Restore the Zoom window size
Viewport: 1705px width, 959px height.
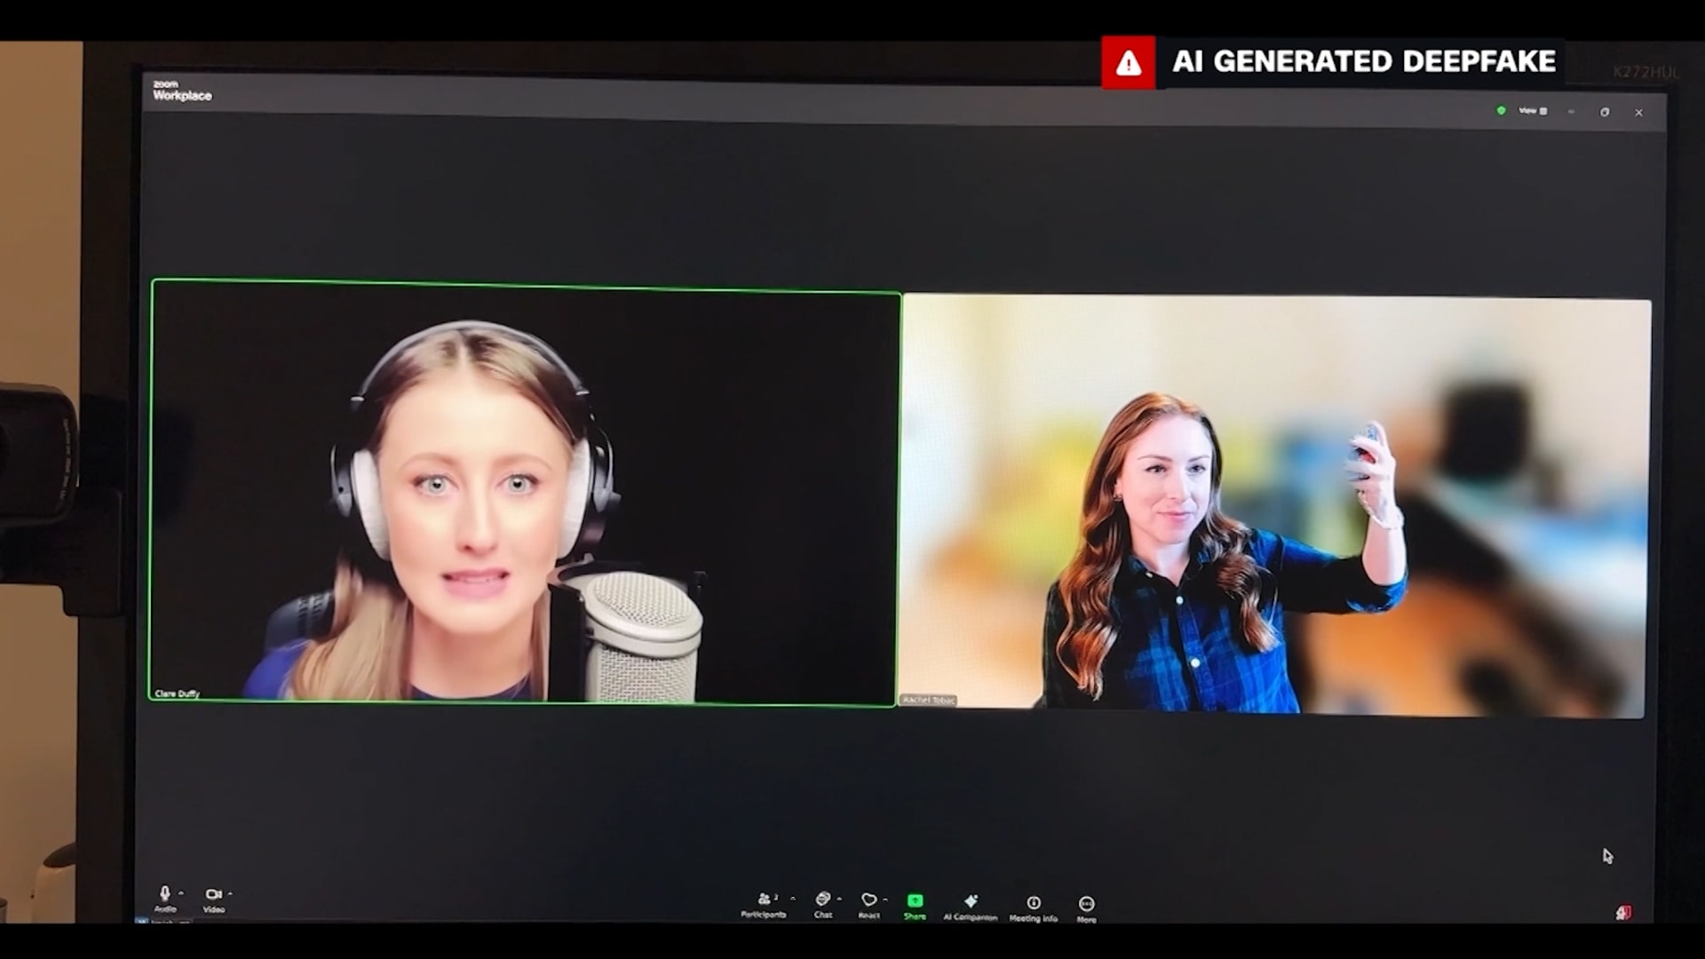coord(1605,112)
